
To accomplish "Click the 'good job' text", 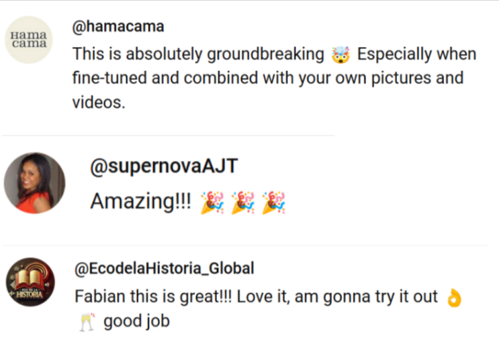I will coord(136,321).
